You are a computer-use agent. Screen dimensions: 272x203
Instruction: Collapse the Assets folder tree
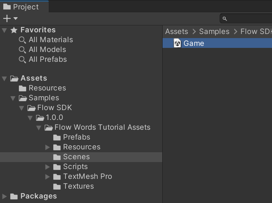pos(5,78)
